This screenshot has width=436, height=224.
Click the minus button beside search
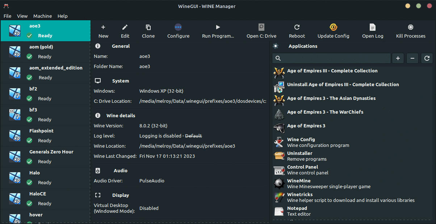pos(412,58)
